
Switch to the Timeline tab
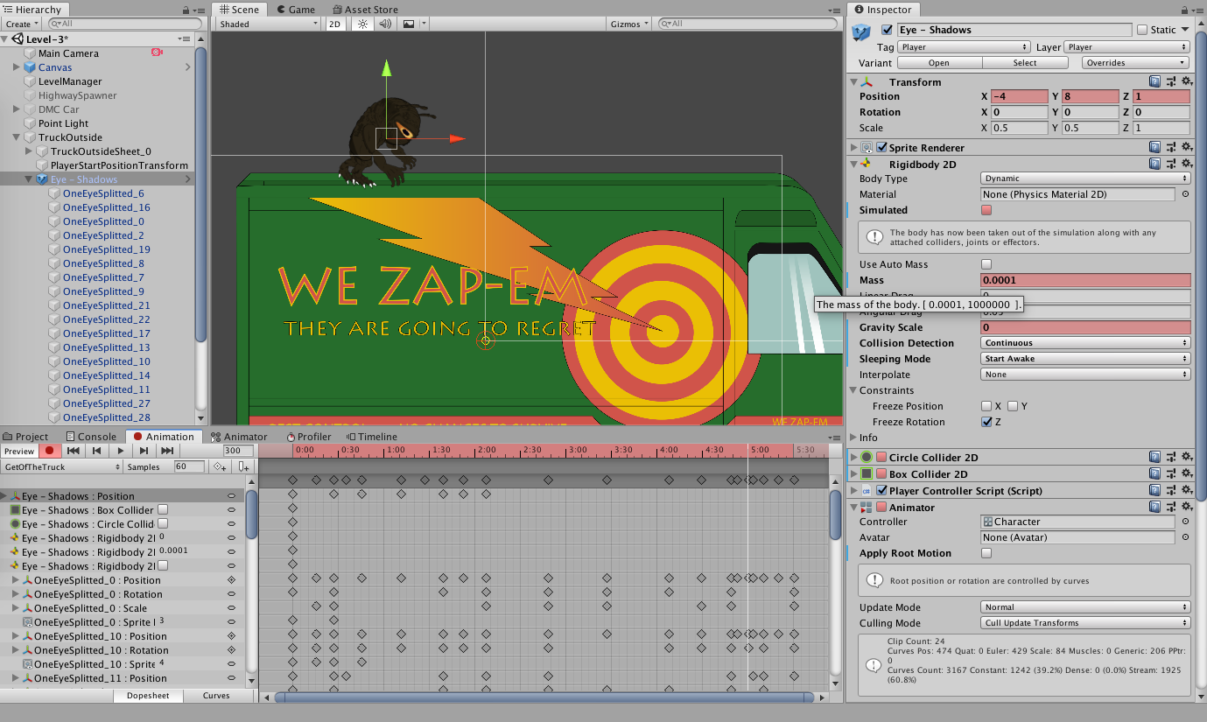(x=372, y=437)
